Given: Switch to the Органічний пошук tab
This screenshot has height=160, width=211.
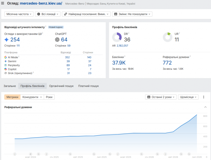Looking at the screenshot, I should pos(61,86).
